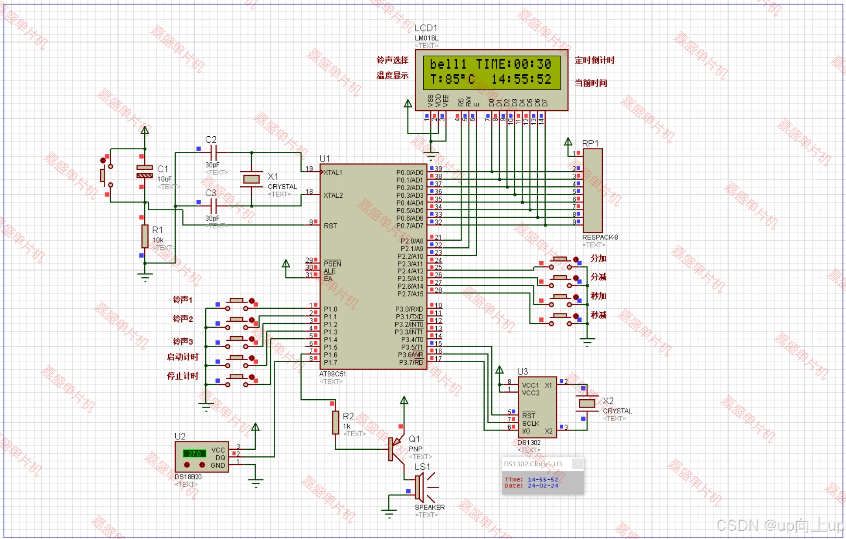Close the DS1302 Clock popup window
This screenshot has height=539, width=846.
(578, 464)
